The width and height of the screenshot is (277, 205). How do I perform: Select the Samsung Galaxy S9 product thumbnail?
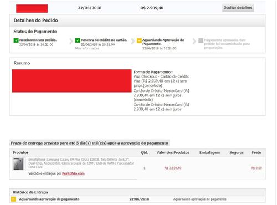tap(19, 164)
